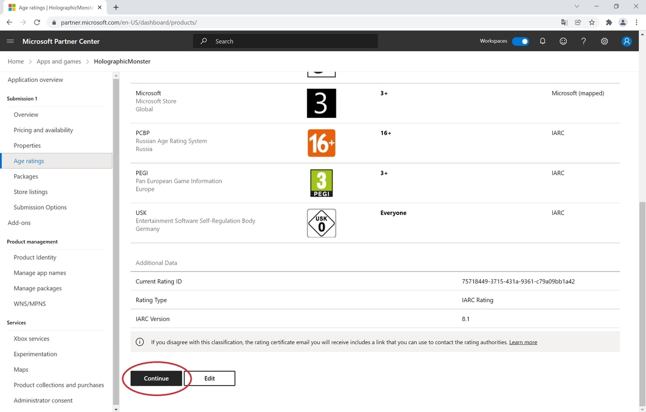Click Microsoft Partner Center title
The width and height of the screenshot is (646, 412).
coord(61,41)
